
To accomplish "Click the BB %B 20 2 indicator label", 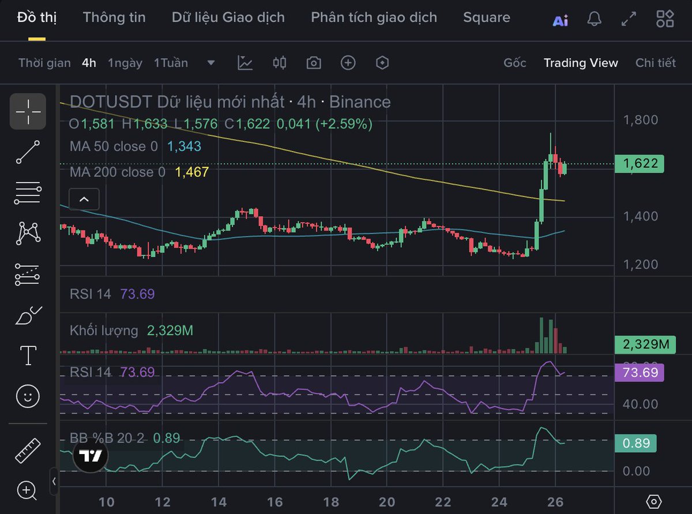I will click(107, 438).
